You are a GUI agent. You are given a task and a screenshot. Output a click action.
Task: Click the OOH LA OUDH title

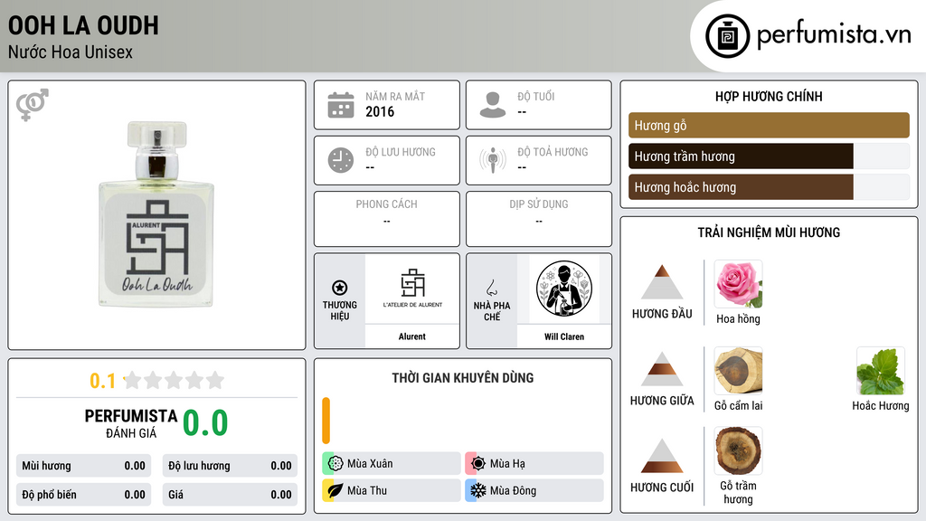pyautogui.click(x=83, y=25)
